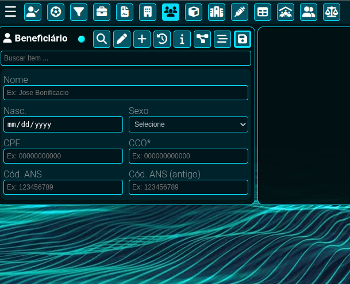The image size is (350, 284).
Task: Click the 3D box cube icon
Action: tap(194, 12)
